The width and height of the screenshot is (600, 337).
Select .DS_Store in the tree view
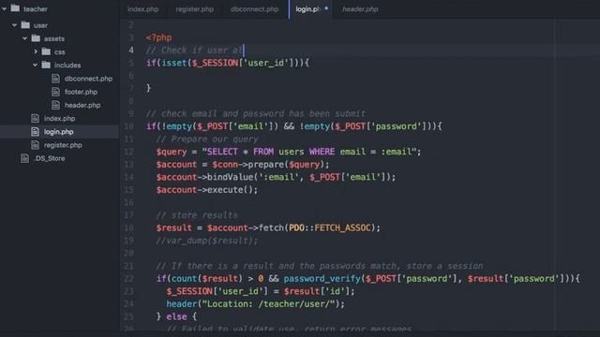point(50,158)
